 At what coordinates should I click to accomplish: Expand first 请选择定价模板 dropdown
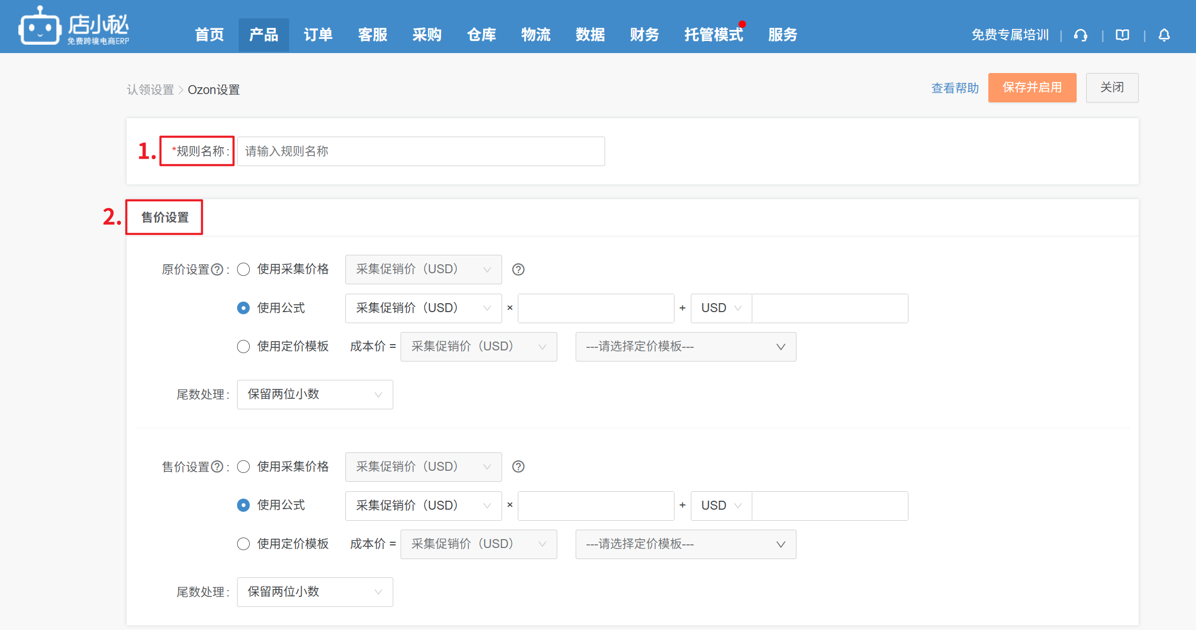(x=685, y=347)
